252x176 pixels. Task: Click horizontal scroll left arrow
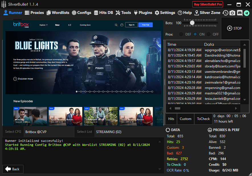170,108
